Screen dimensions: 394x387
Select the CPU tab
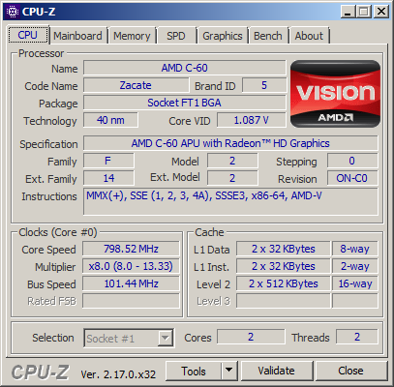tap(28, 35)
